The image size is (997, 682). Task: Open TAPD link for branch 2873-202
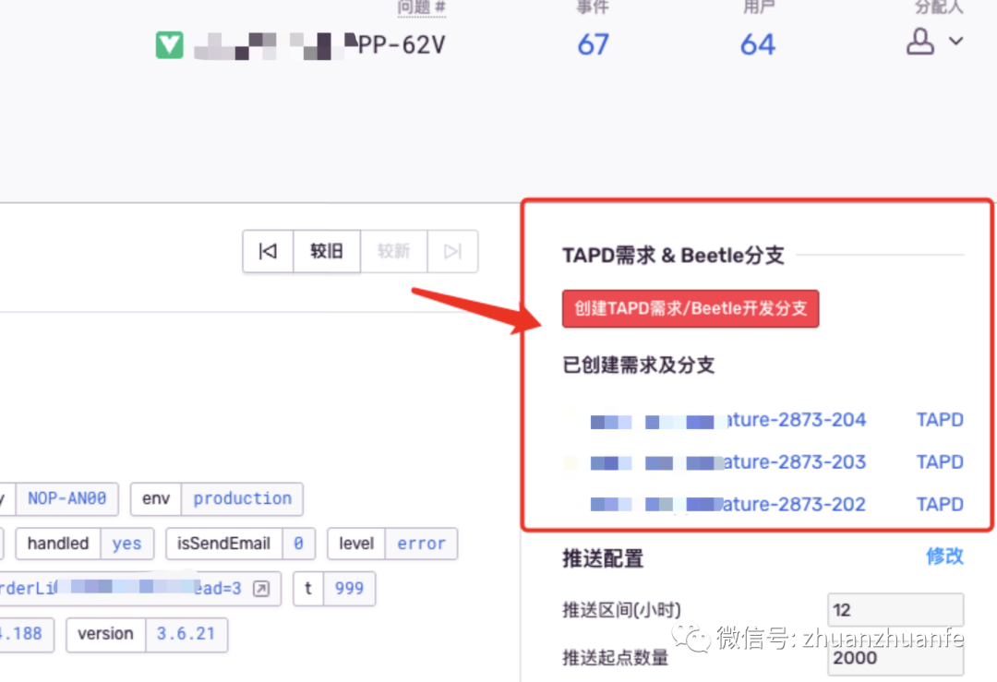tap(939, 504)
